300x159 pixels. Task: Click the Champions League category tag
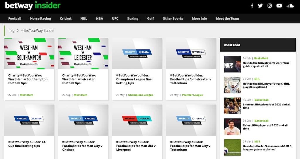pyautogui.click(x=141, y=95)
